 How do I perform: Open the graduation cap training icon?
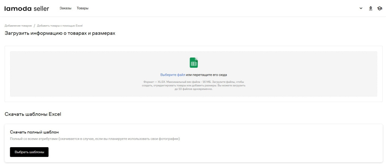point(380,8)
